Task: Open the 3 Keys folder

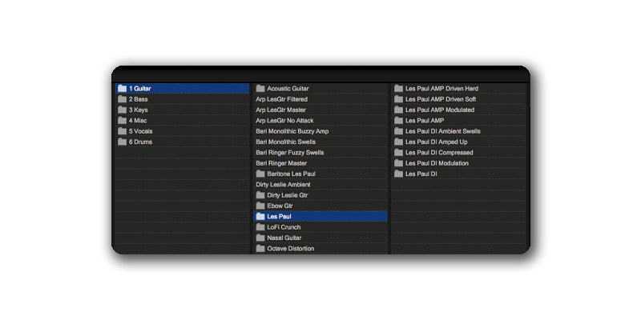Action: 138,110
